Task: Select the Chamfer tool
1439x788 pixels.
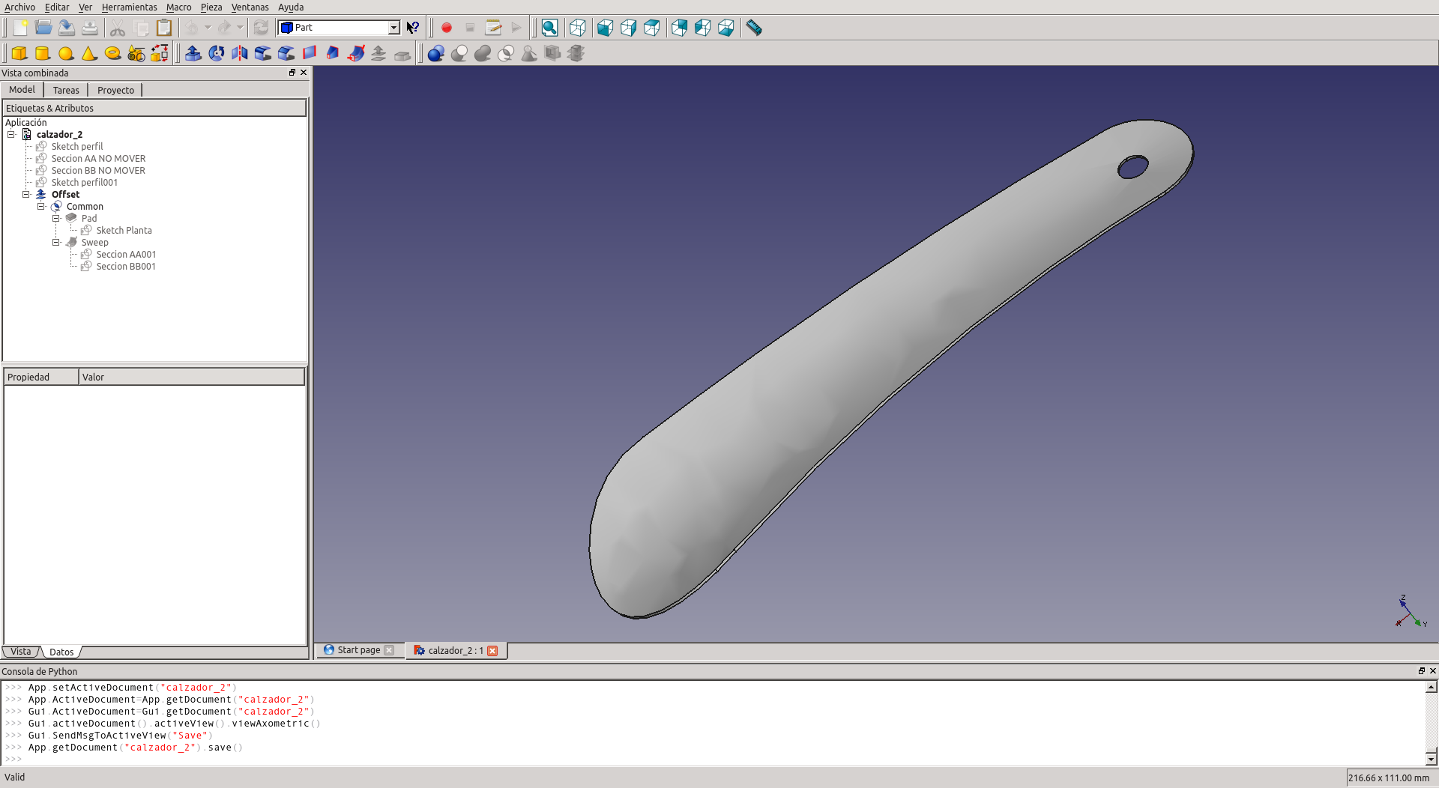Action: coord(286,53)
